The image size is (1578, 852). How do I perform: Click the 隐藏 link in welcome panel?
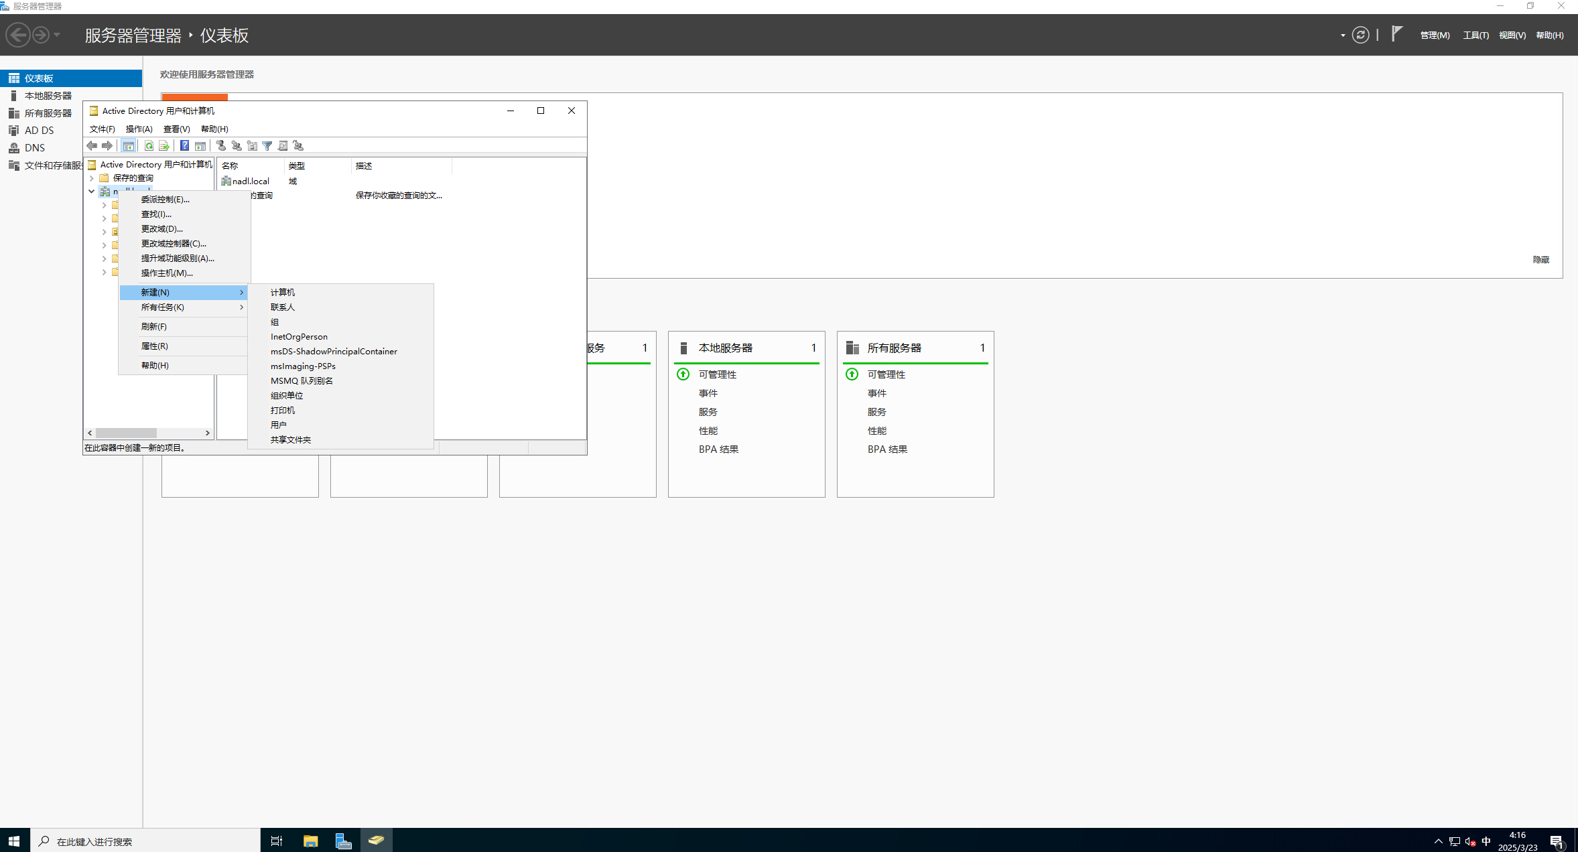tap(1540, 260)
